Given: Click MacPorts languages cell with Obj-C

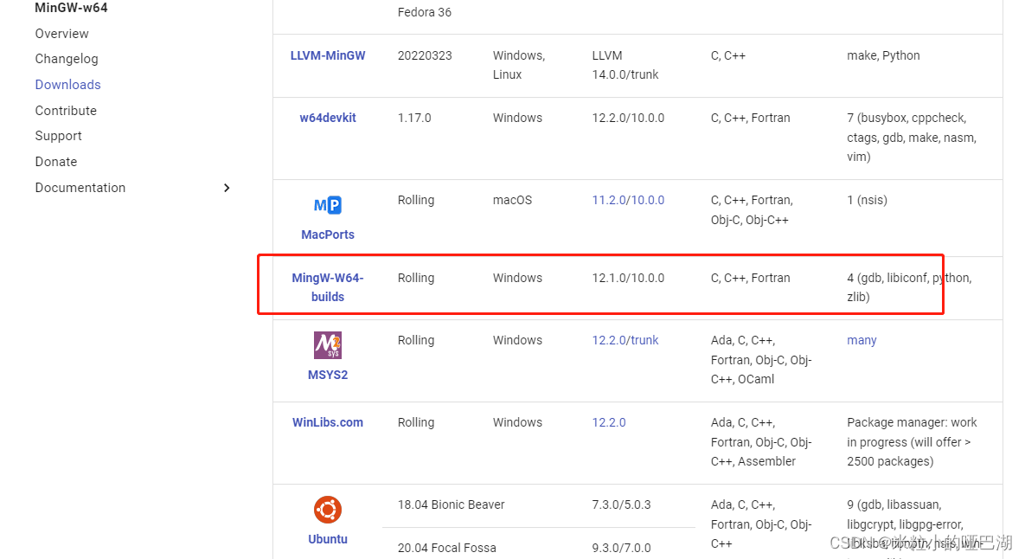Looking at the screenshot, I should tap(752, 210).
